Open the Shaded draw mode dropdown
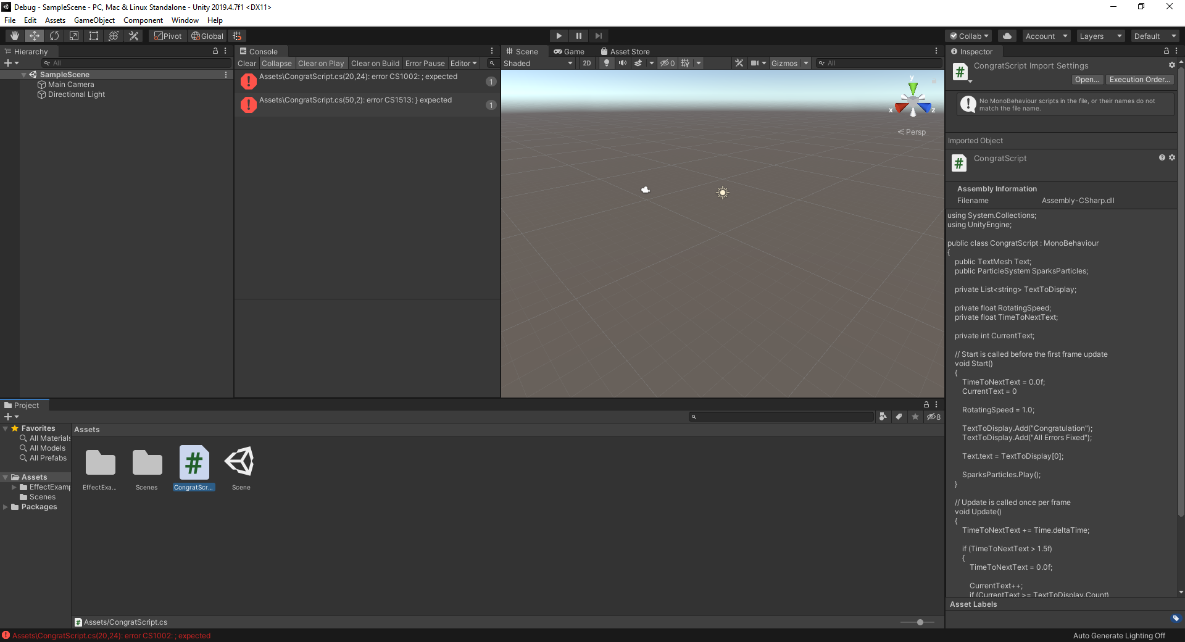This screenshot has width=1185, height=642. pyautogui.click(x=538, y=63)
